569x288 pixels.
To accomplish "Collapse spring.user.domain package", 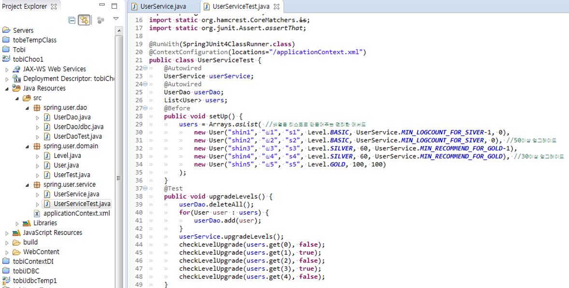I will tap(27, 146).
